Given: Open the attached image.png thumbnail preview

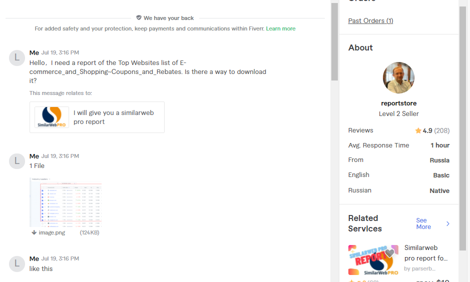Looking at the screenshot, I should click(66, 202).
